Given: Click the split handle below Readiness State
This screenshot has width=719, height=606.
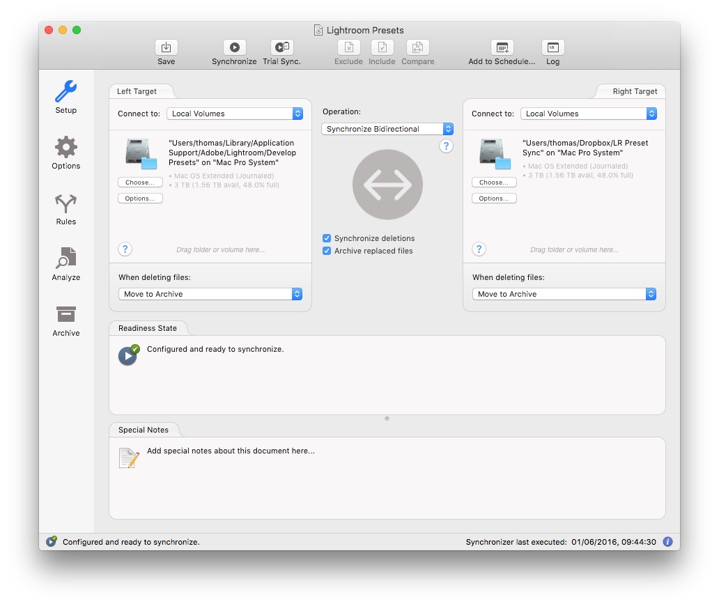Looking at the screenshot, I should (387, 419).
